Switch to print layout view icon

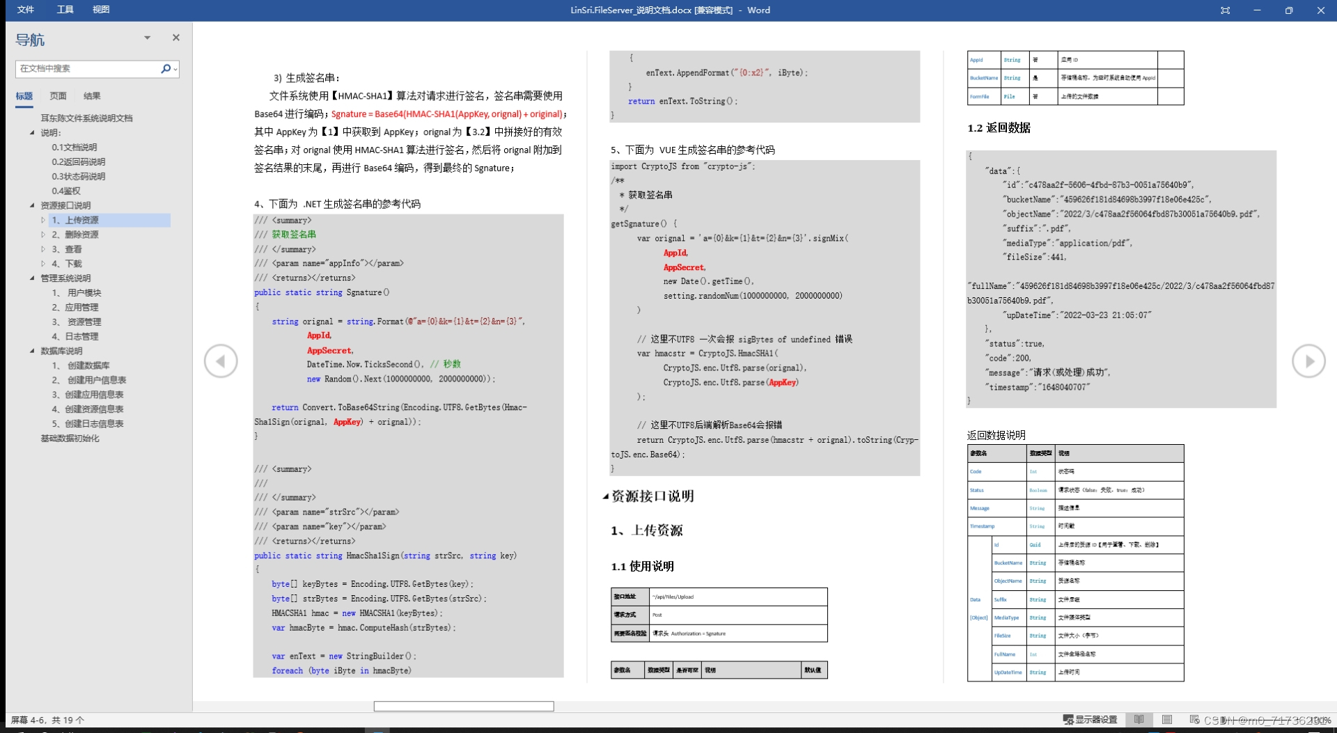1167,720
